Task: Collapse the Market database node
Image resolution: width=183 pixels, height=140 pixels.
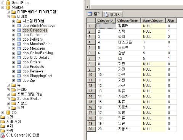Action: point(3,7)
